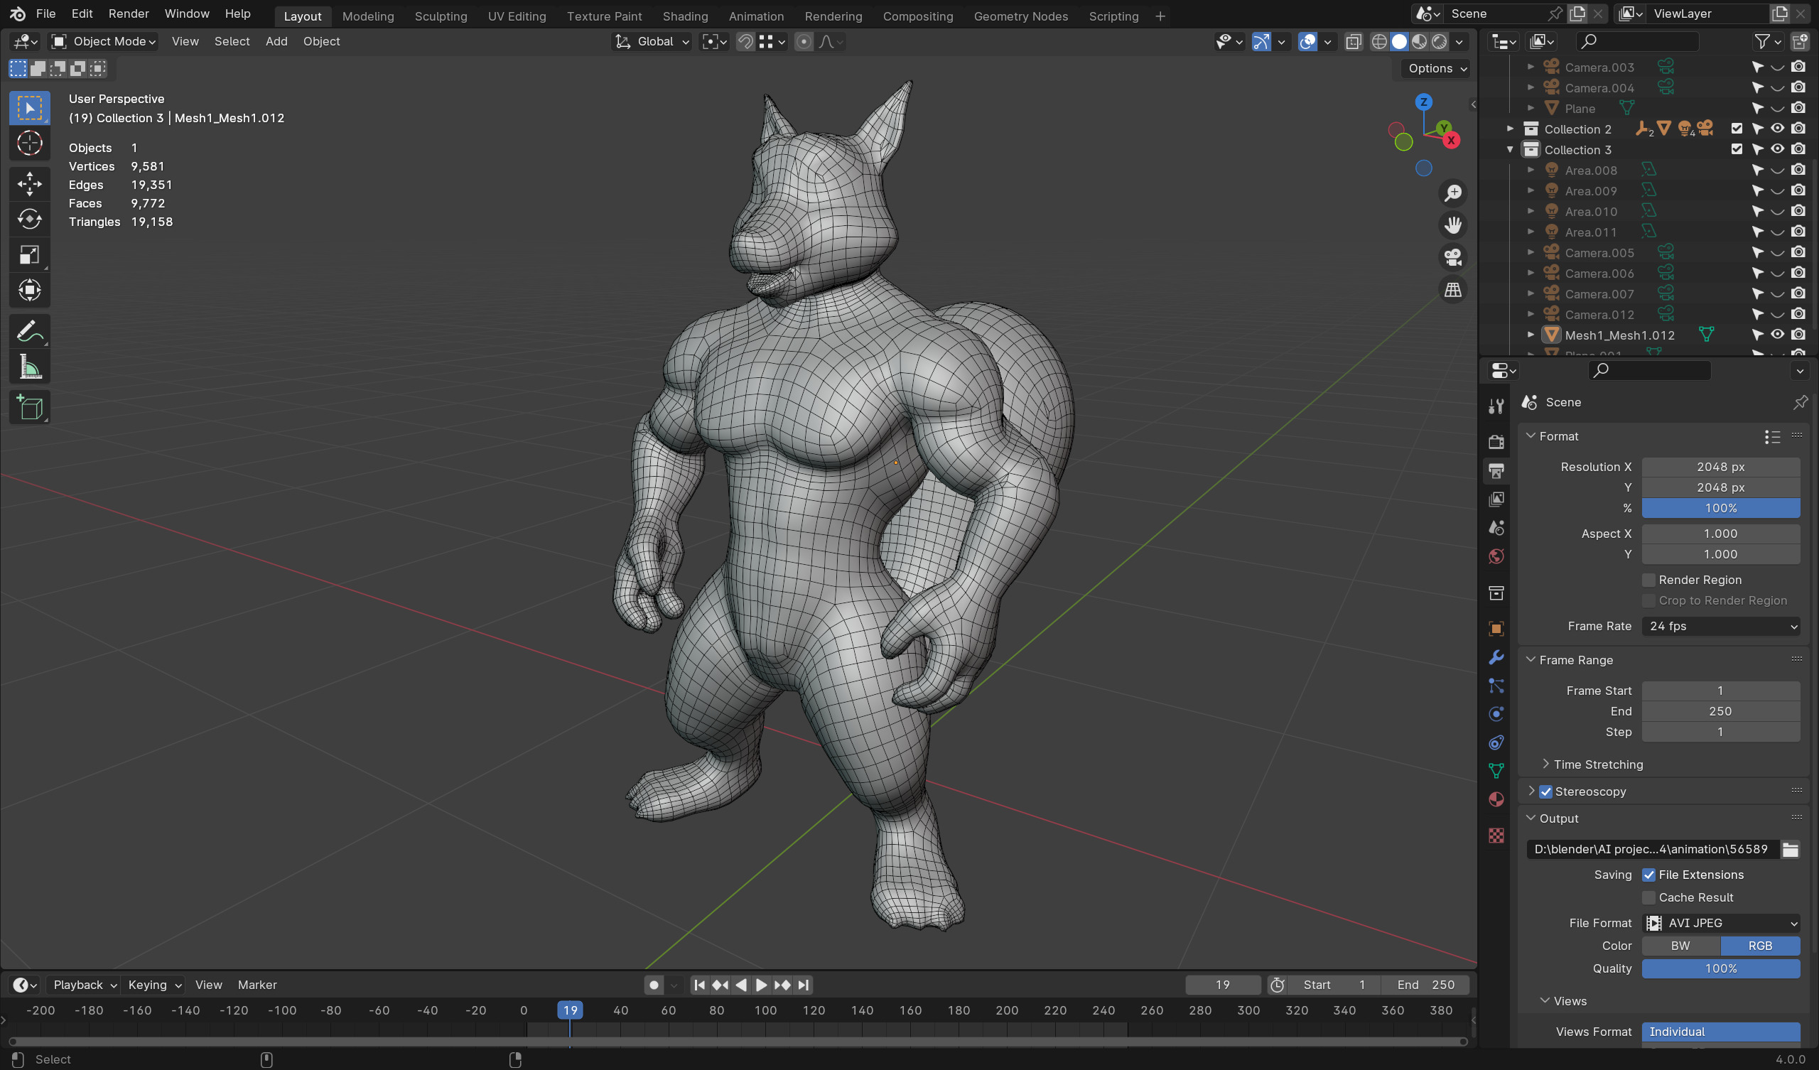Activate the Move tool
Viewport: 1819px width, 1070px height.
30,184
